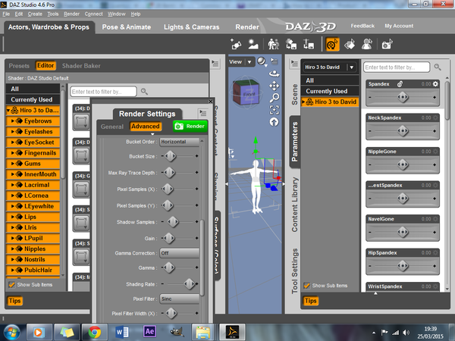Click the Spandex property link icon

tap(400, 84)
